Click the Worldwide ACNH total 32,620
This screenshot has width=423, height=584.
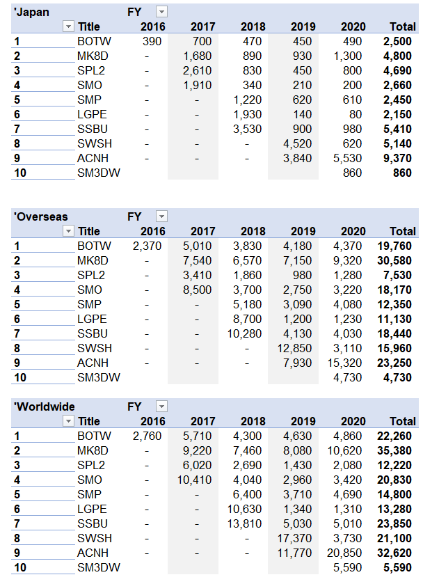click(x=394, y=553)
